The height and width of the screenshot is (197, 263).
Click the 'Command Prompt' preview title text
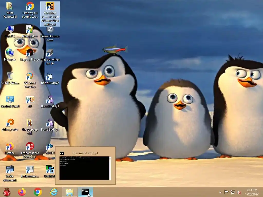click(x=85, y=153)
